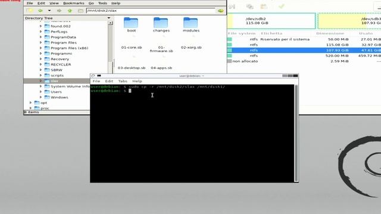Go forward with the right arrow icon

pos(60,11)
